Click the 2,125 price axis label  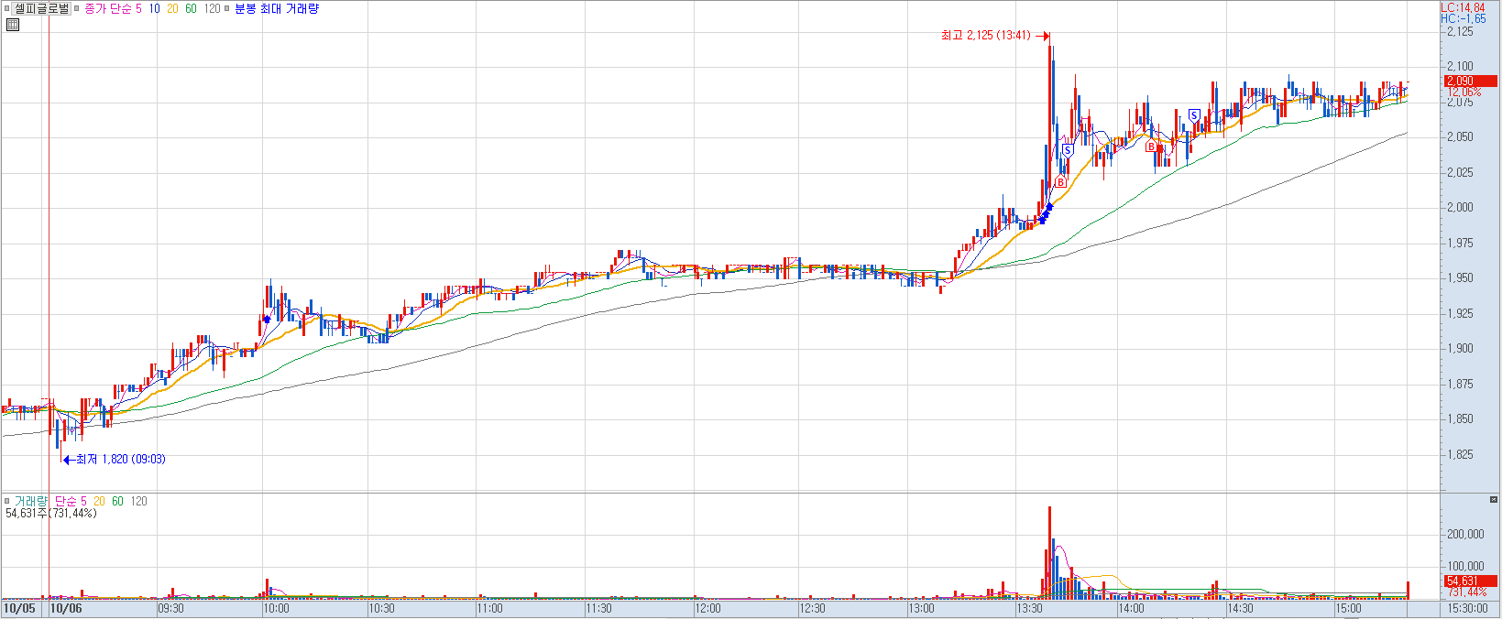[1460, 32]
